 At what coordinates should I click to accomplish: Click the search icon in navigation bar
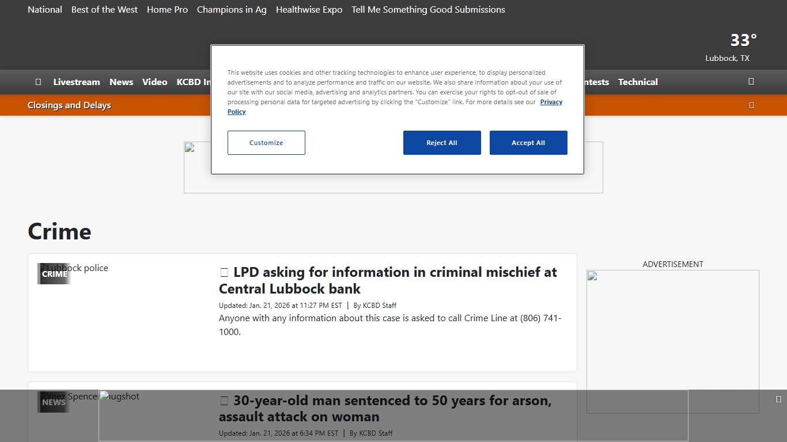(751, 82)
